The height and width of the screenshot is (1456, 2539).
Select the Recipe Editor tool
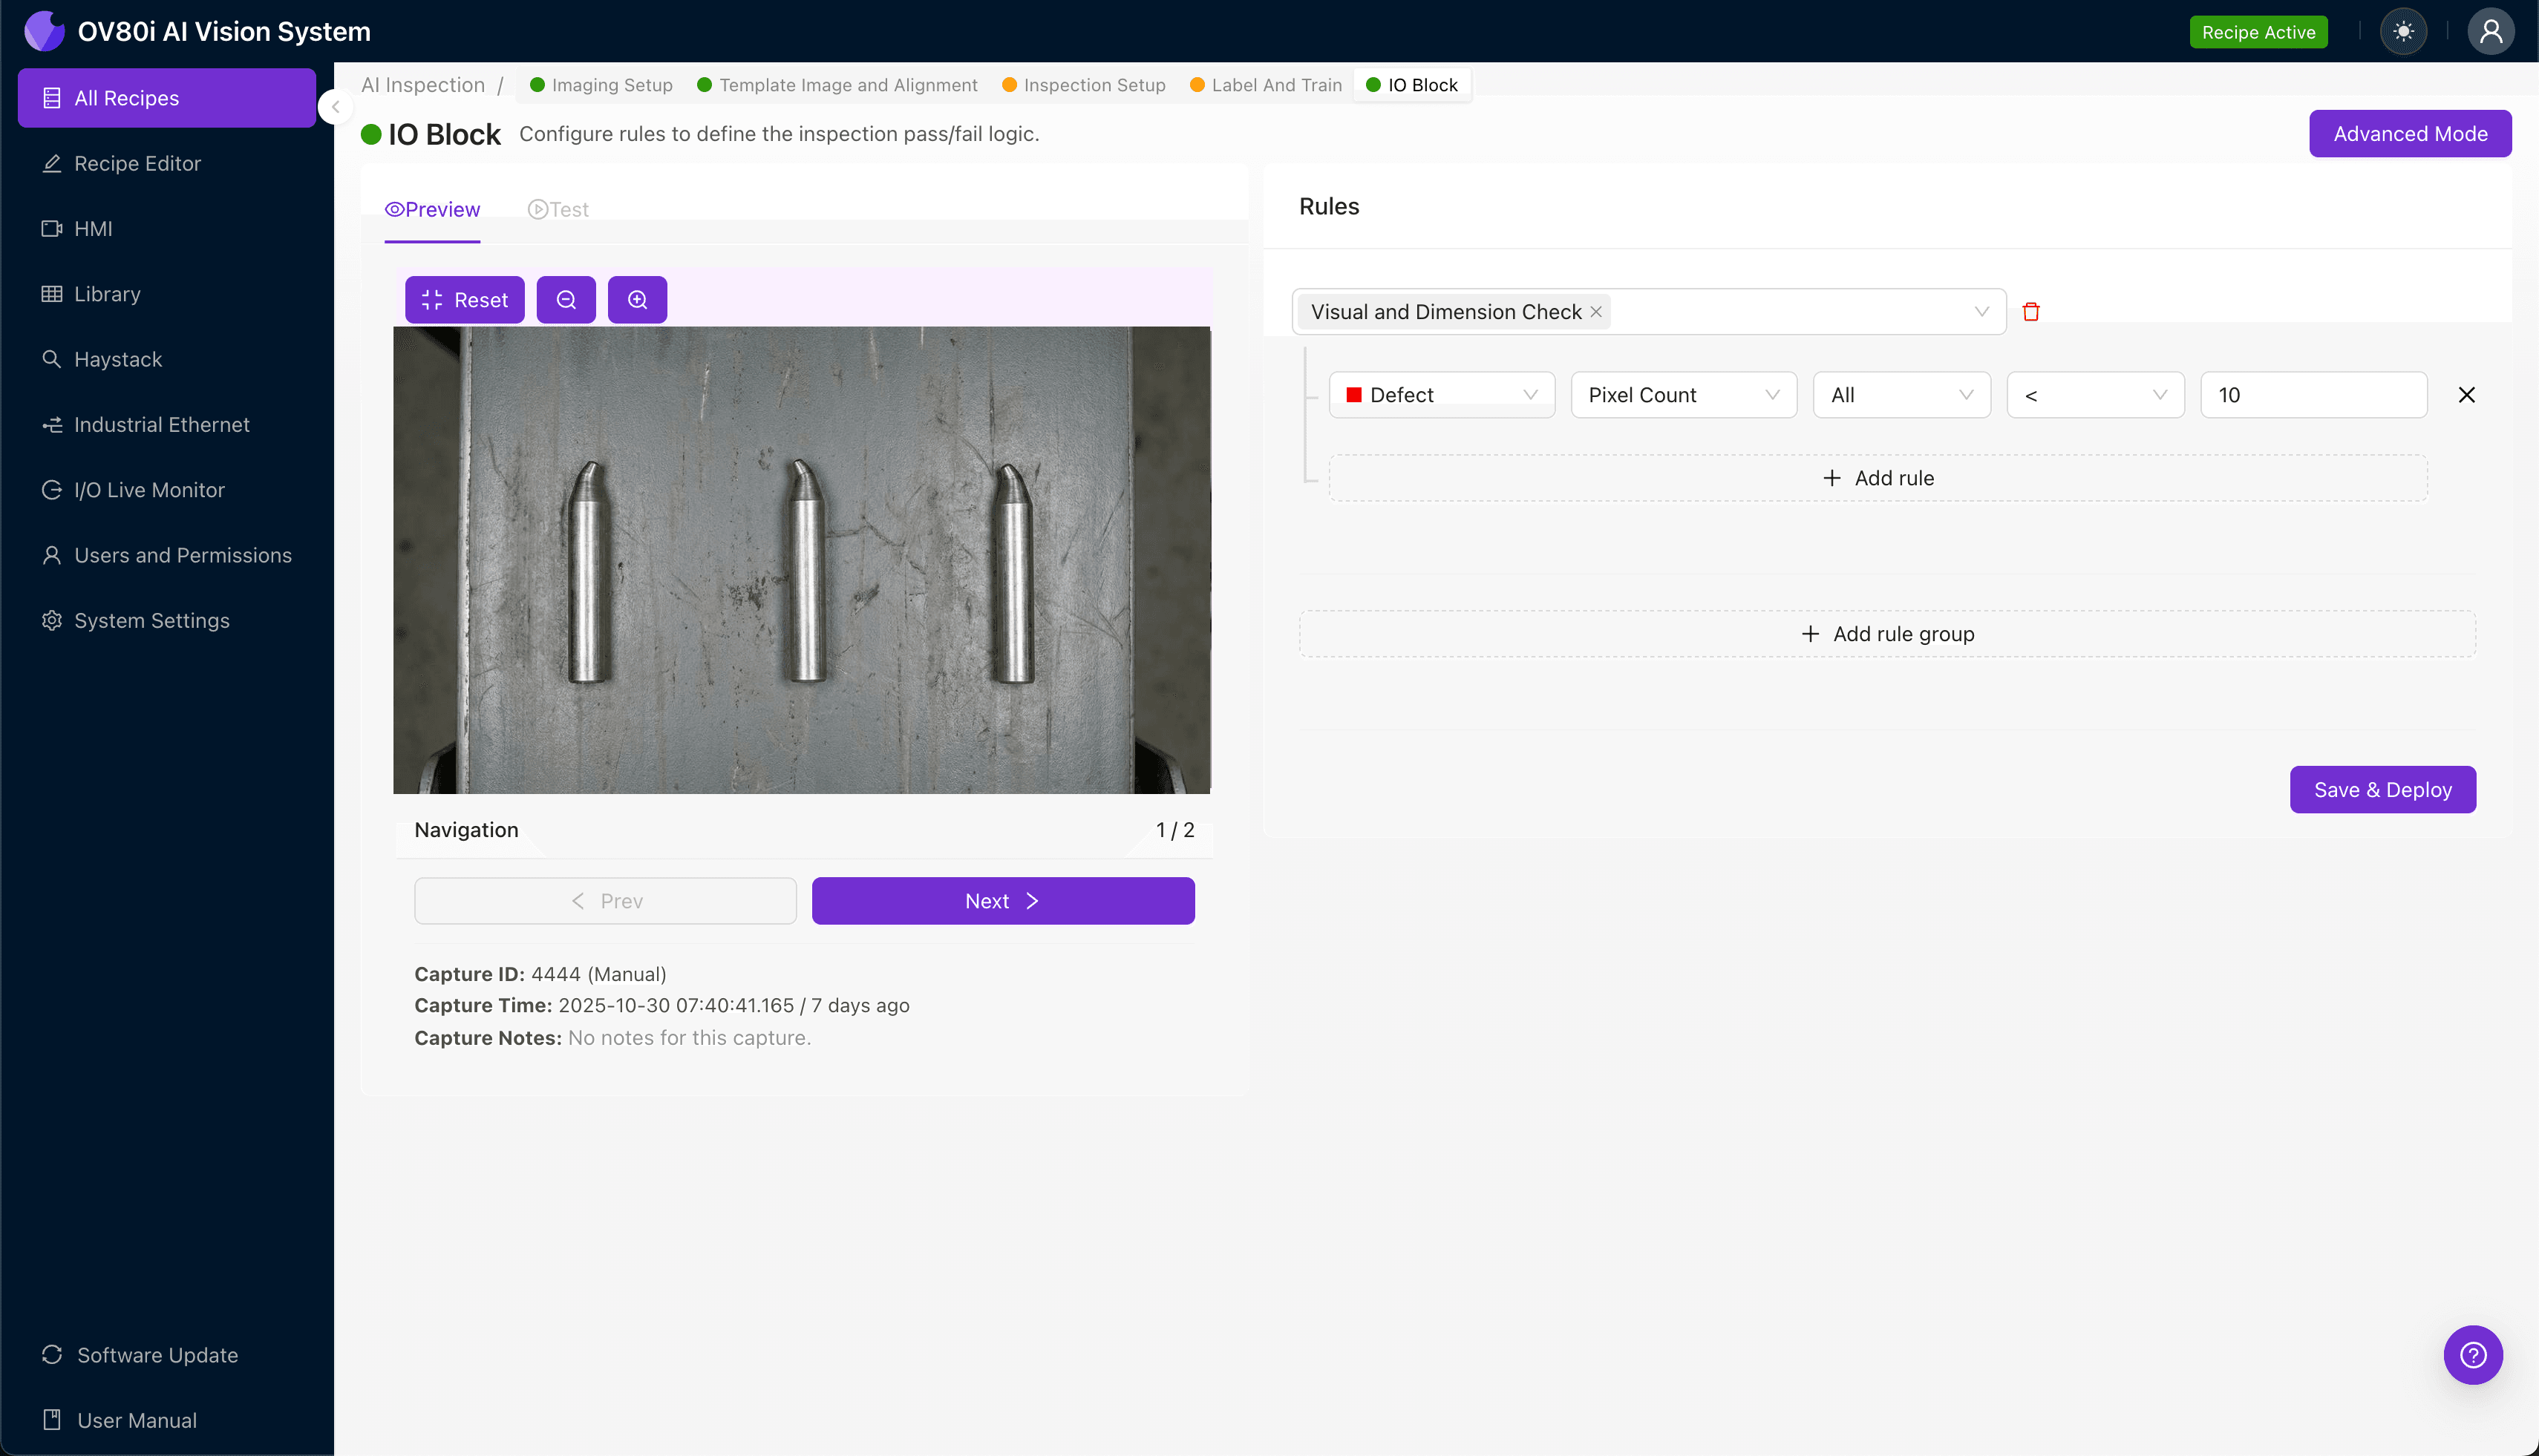(137, 163)
